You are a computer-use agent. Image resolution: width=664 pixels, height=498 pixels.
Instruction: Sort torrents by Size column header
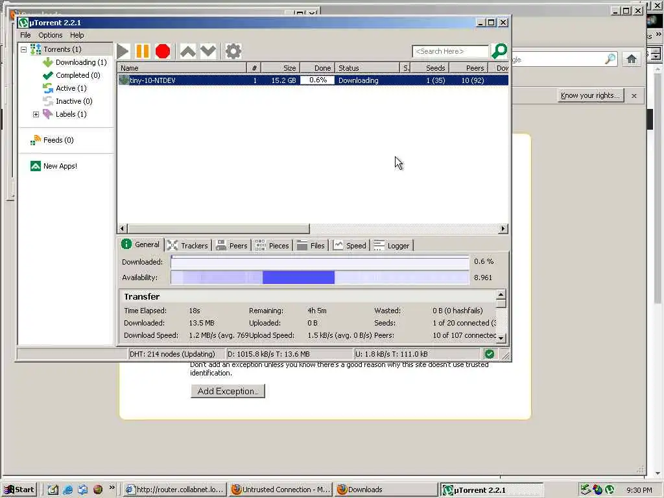tap(281, 67)
